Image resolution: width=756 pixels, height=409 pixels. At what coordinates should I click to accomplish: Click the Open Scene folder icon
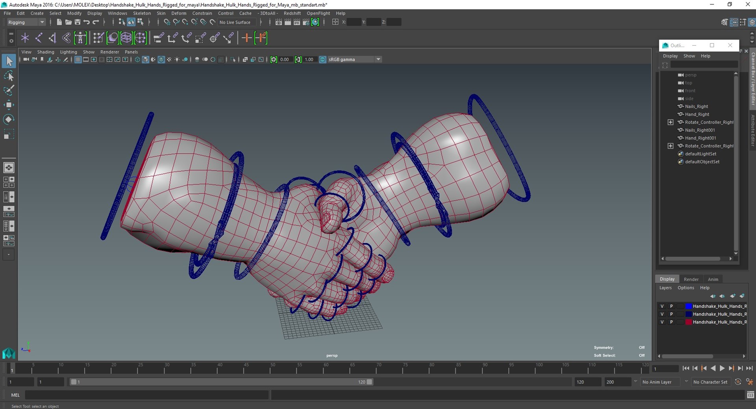coord(68,22)
